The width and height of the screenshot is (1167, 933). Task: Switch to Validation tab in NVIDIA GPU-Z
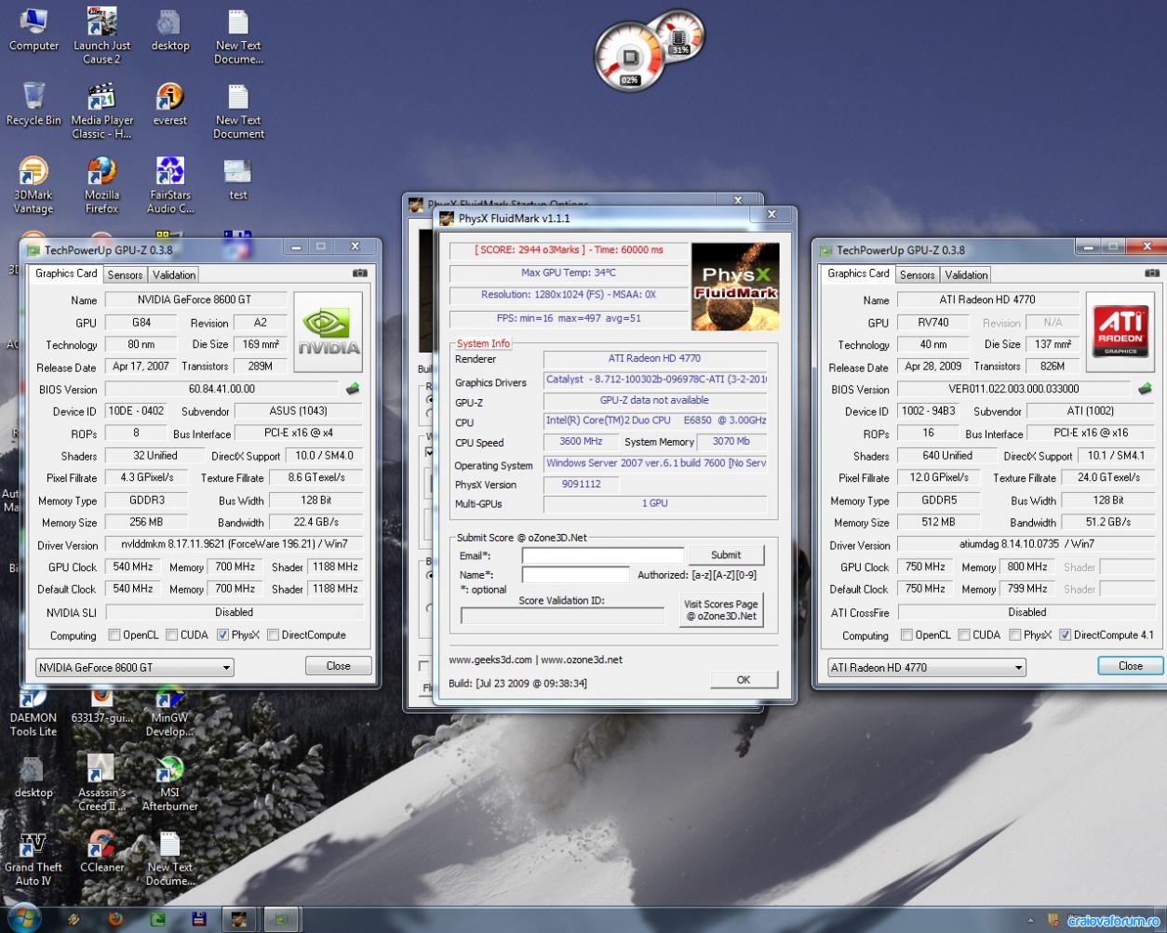coord(174,275)
